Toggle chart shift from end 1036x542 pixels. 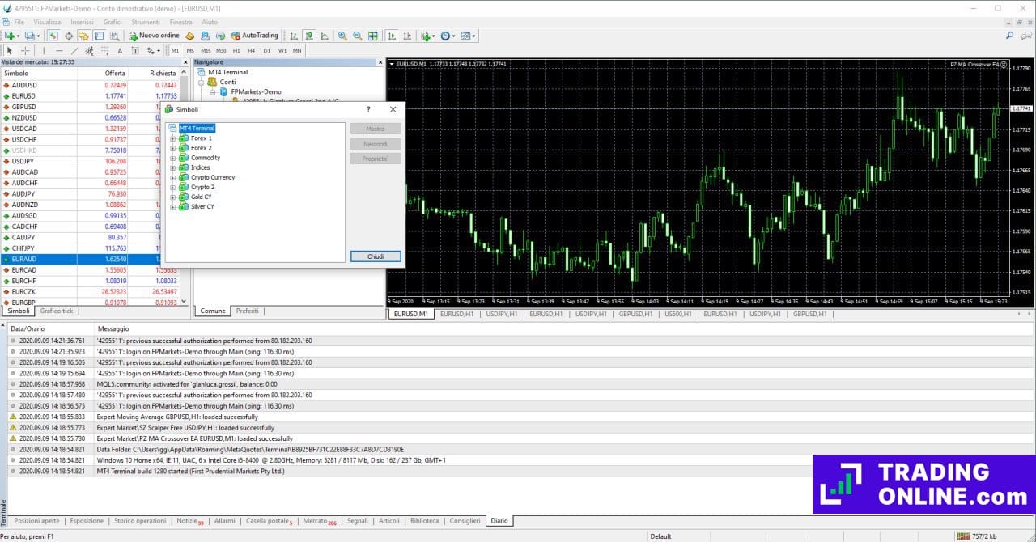pos(406,36)
